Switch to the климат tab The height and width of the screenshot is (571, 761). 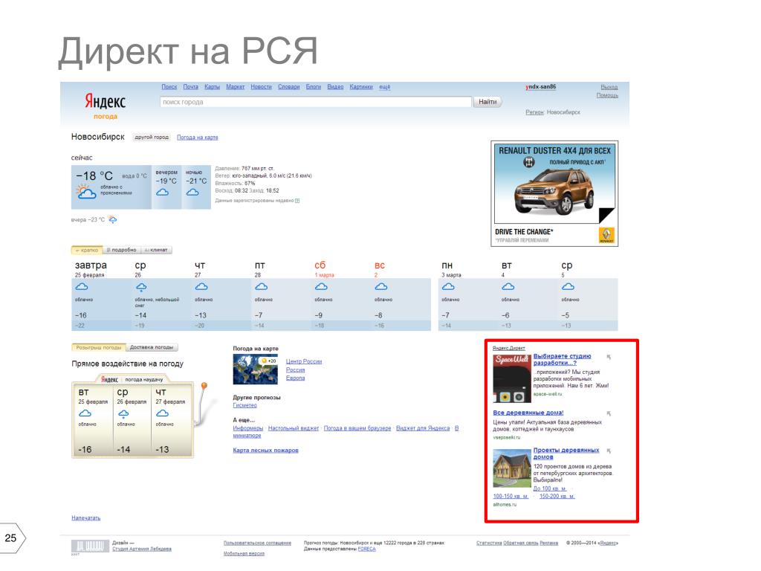pos(156,250)
